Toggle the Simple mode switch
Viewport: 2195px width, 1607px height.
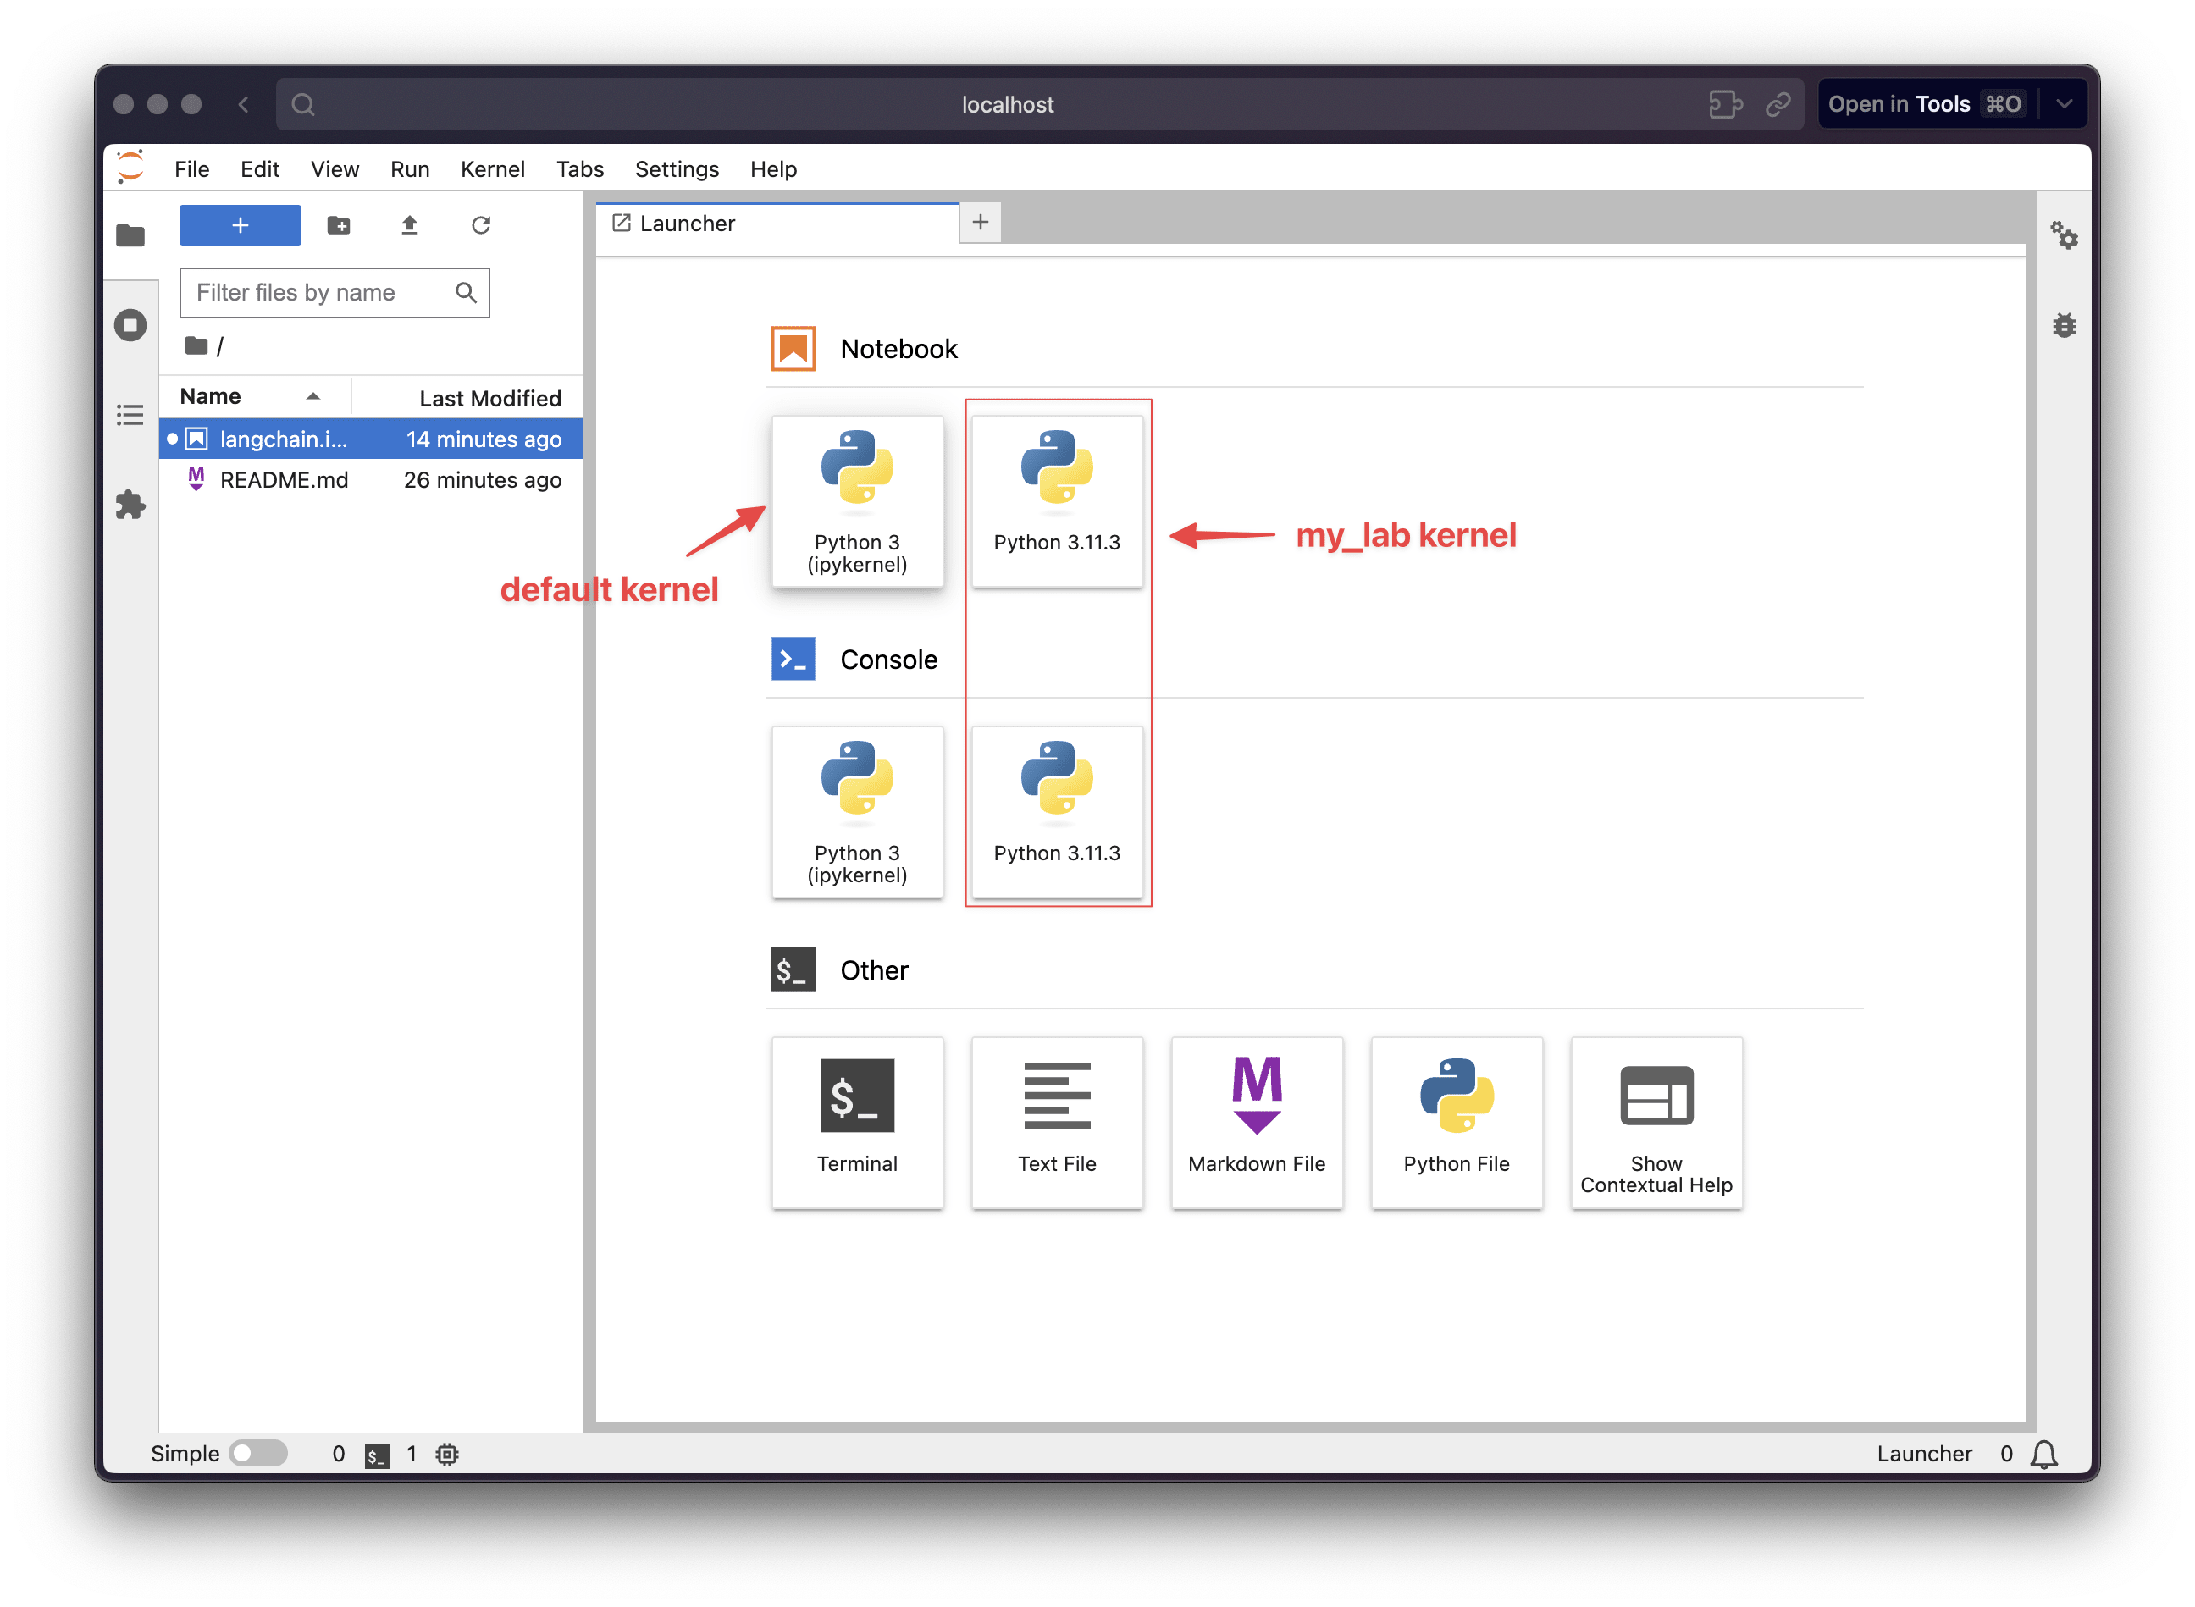point(259,1453)
